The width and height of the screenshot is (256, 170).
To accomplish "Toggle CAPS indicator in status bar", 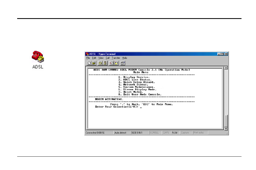I will (166, 133).
